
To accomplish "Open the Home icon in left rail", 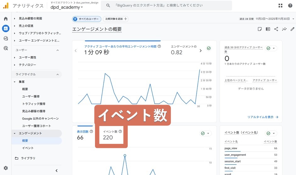I will (x=6, y=19).
